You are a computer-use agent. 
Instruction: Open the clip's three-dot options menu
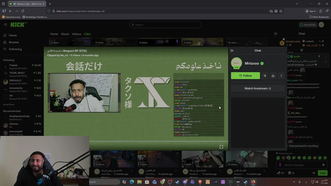tap(281, 76)
